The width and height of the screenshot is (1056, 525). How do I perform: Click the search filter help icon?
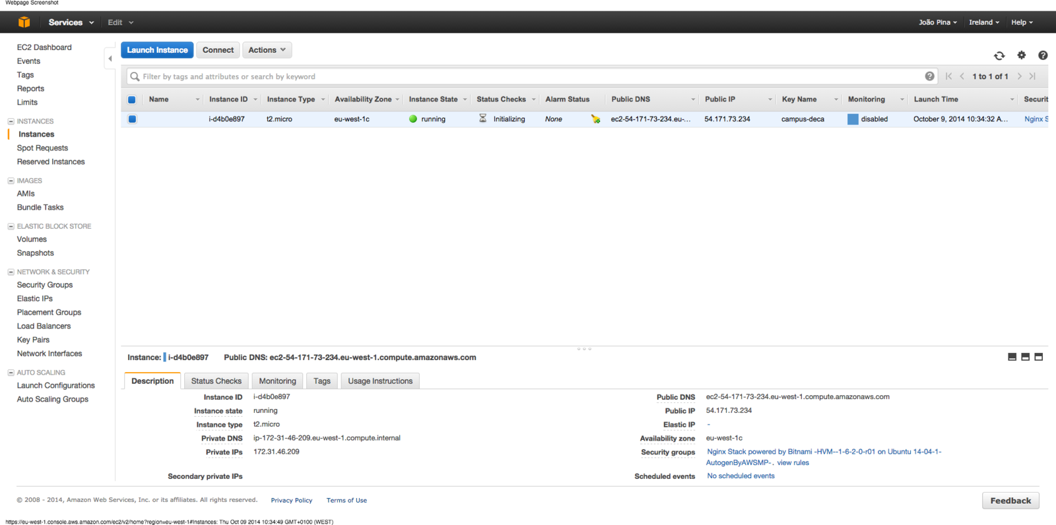pos(929,77)
